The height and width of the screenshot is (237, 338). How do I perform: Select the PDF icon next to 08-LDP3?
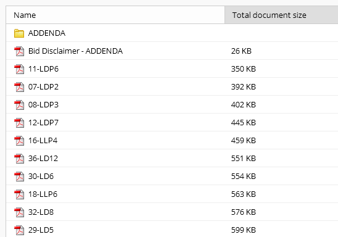[19, 105]
